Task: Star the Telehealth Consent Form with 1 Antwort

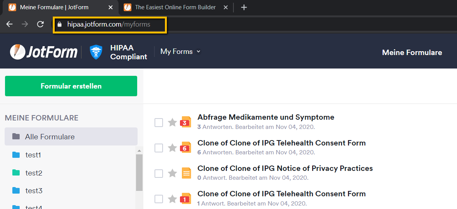Action: coord(173,199)
